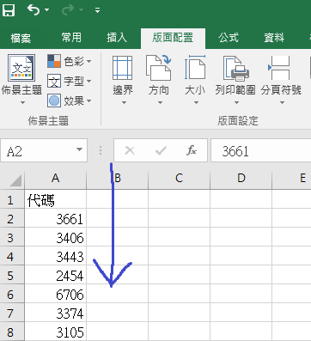Click the 字型 theme fonts icon

tap(54, 81)
